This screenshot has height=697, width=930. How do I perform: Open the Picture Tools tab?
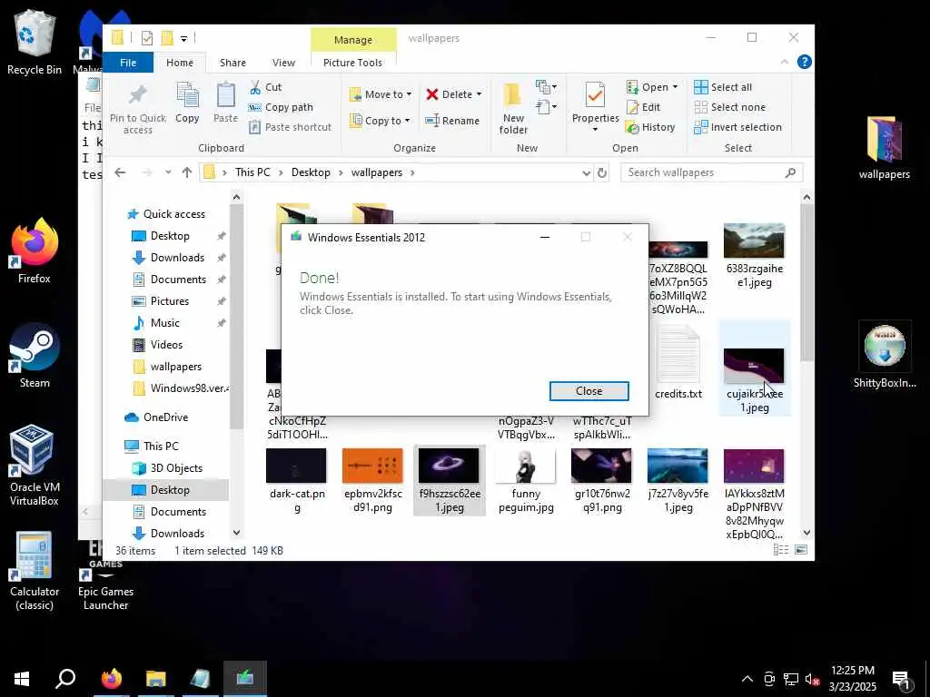(x=352, y=63)
